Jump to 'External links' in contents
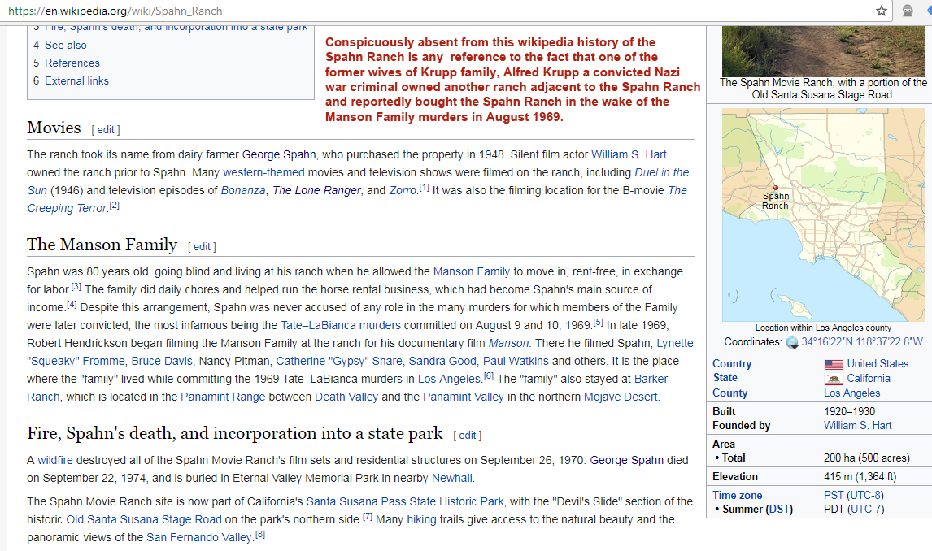932x551 pixels. (x=76, y=81)
